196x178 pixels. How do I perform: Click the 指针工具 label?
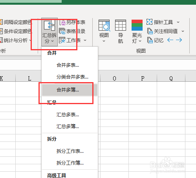click(x=163, y=22)
